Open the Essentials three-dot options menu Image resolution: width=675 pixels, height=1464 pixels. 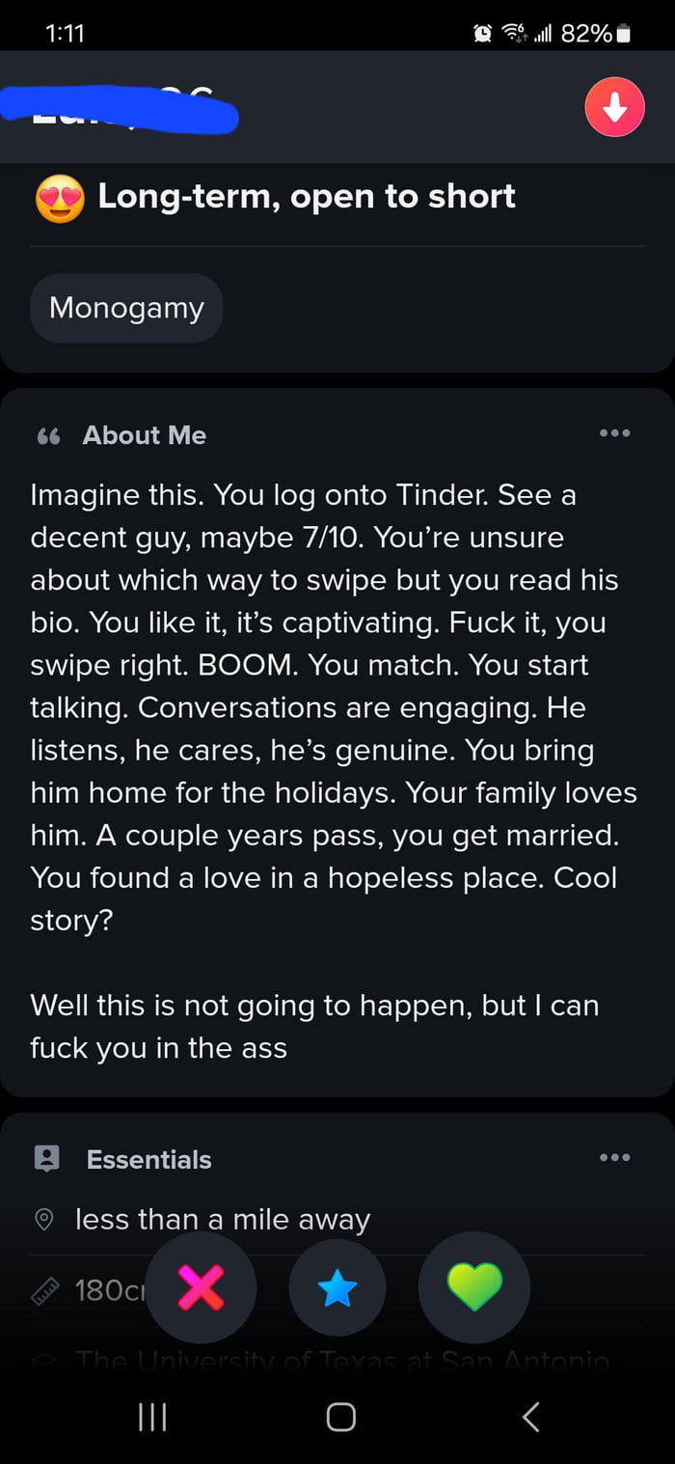tap(614, 1157)
